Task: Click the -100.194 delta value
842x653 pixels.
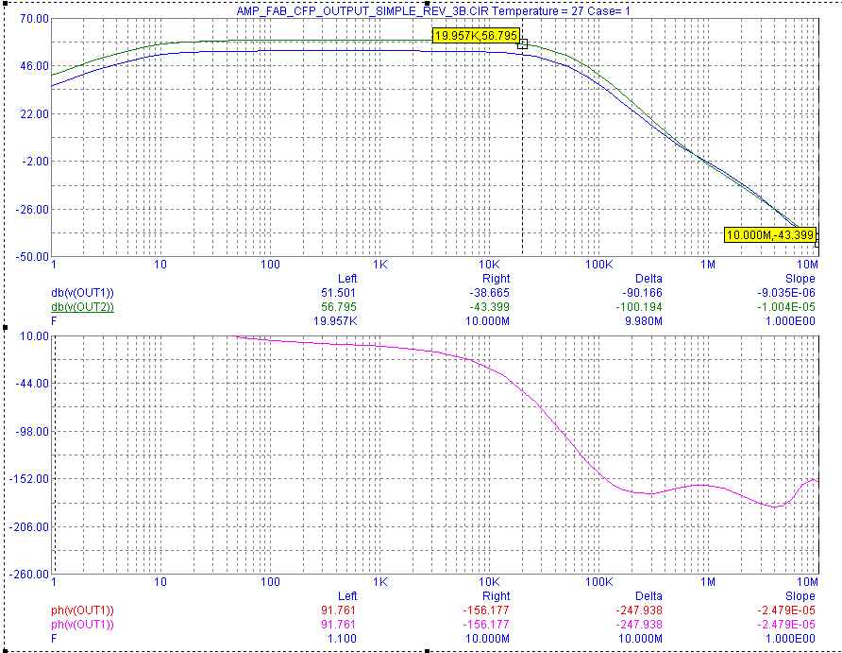Action: [x=639, y=307]
